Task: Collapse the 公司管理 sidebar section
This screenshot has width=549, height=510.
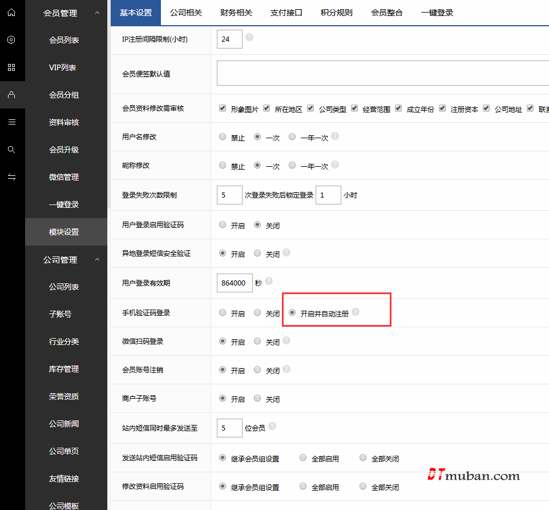Action: click(97, 260)
